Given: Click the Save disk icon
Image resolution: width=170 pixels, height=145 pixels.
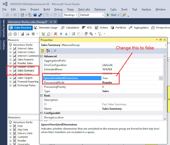Looking at the screenshot, I should click(35, 15).
